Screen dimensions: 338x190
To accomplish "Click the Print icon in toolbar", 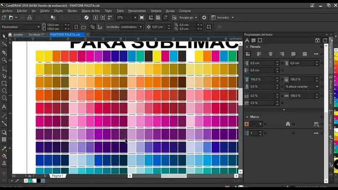I will (x=29, y=18).
